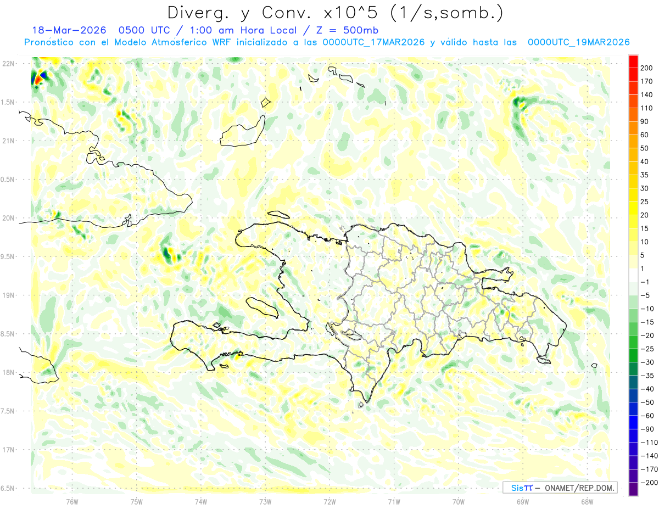This screenshot has width=659, height=509.
Task: Click the 'Diverg. y Conv. x10^5' chart title
Action: (x=335, y=12)
